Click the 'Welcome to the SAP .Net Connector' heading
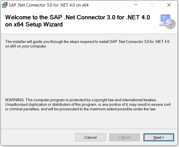This screenshot has width=179, height=147. (x=77, y=17)
